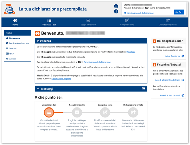Click the Esci logout button
This screenshot has width=190, height=145.
179,12
